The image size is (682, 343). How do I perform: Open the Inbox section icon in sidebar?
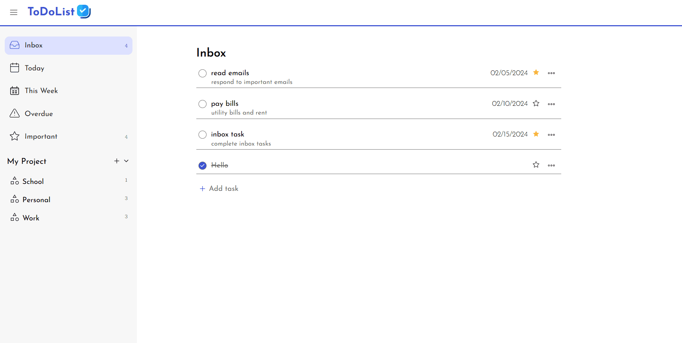pyautogui.click(x=14, y=45)
